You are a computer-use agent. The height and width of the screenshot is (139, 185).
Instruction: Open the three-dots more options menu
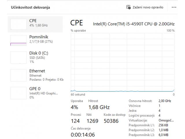tap(174, 7)
